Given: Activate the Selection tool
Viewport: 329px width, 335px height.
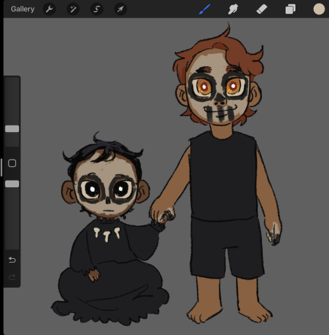Looking at the screenshot, I should (x=97, y=9).
